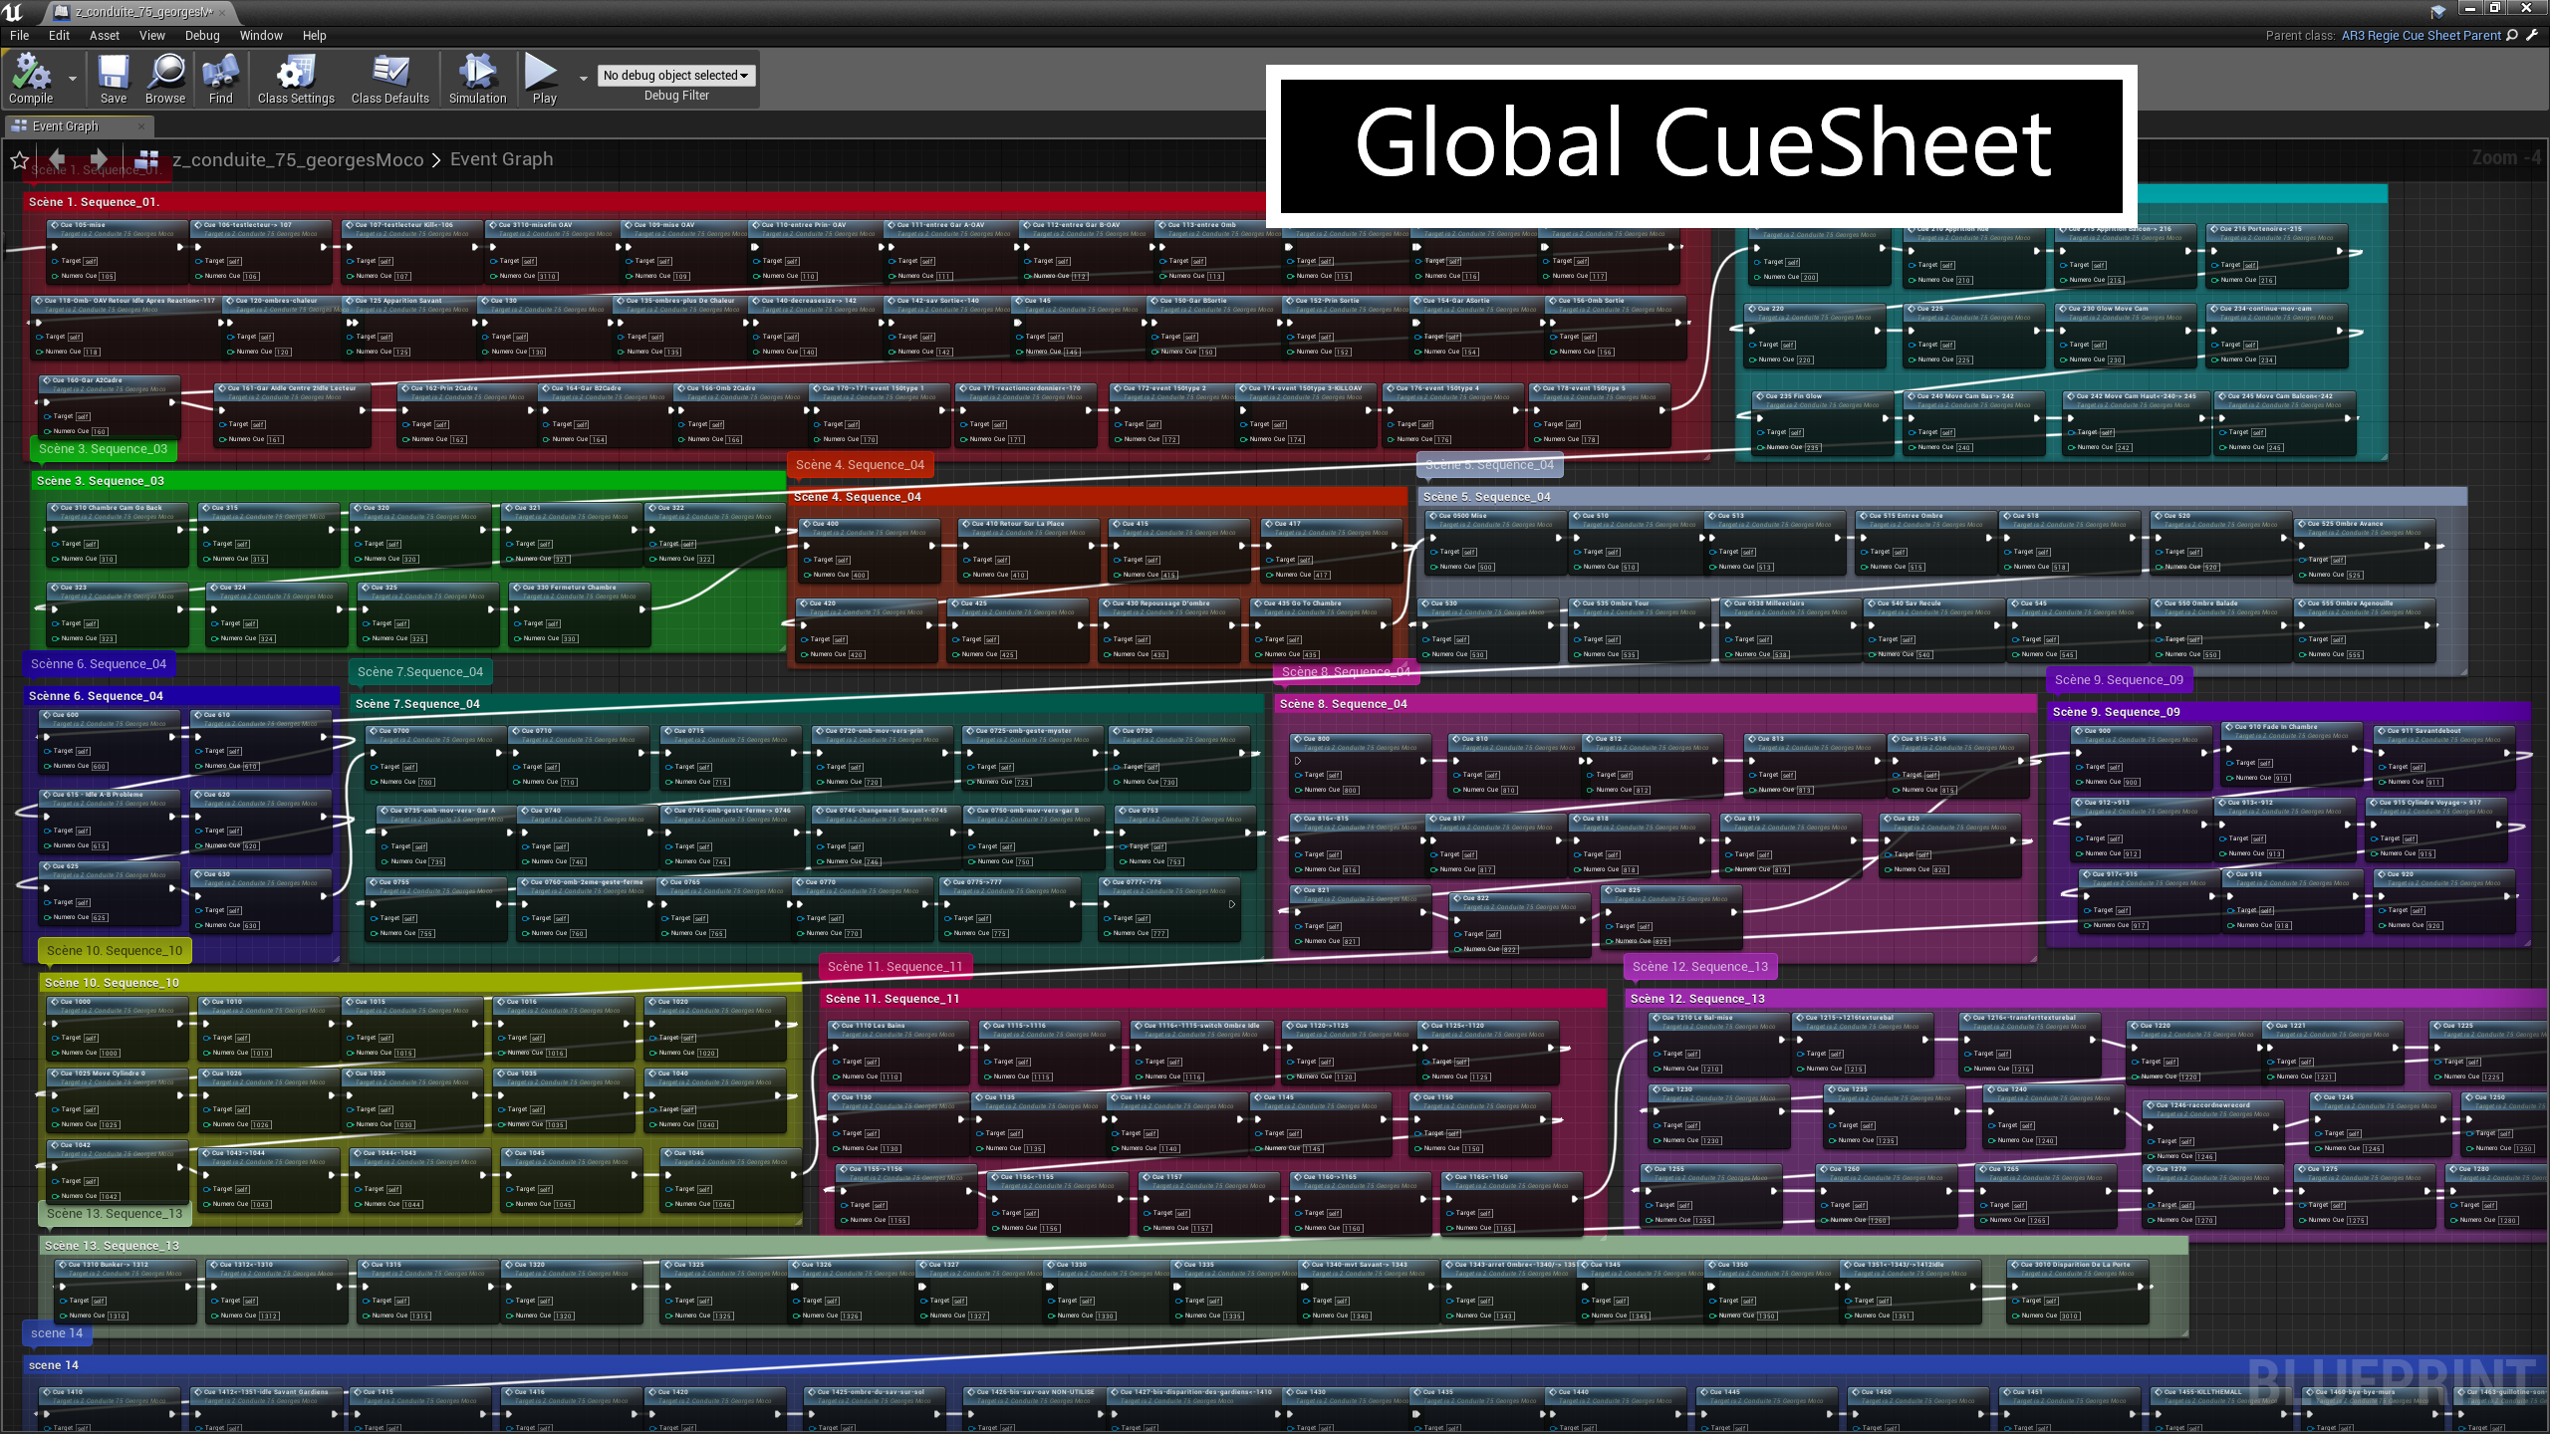Click the Scène 12. Sequence_13 comment bubble
This screenshot has height=1434, width=2550.
1699,967
